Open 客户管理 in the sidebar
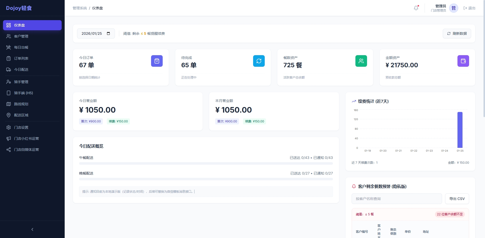Viewport: 485px width, 238px height. tap(21, 36)
